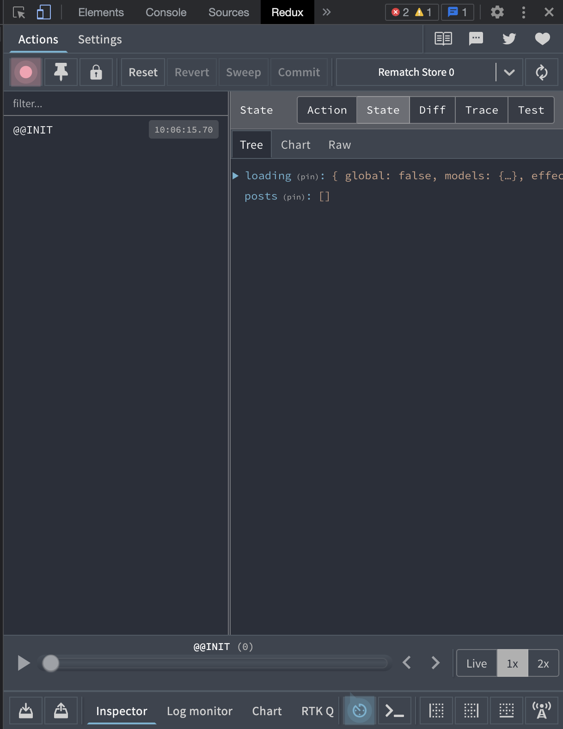Click the Commit button
The image size is (563, 729).
[x=299, y=72]
